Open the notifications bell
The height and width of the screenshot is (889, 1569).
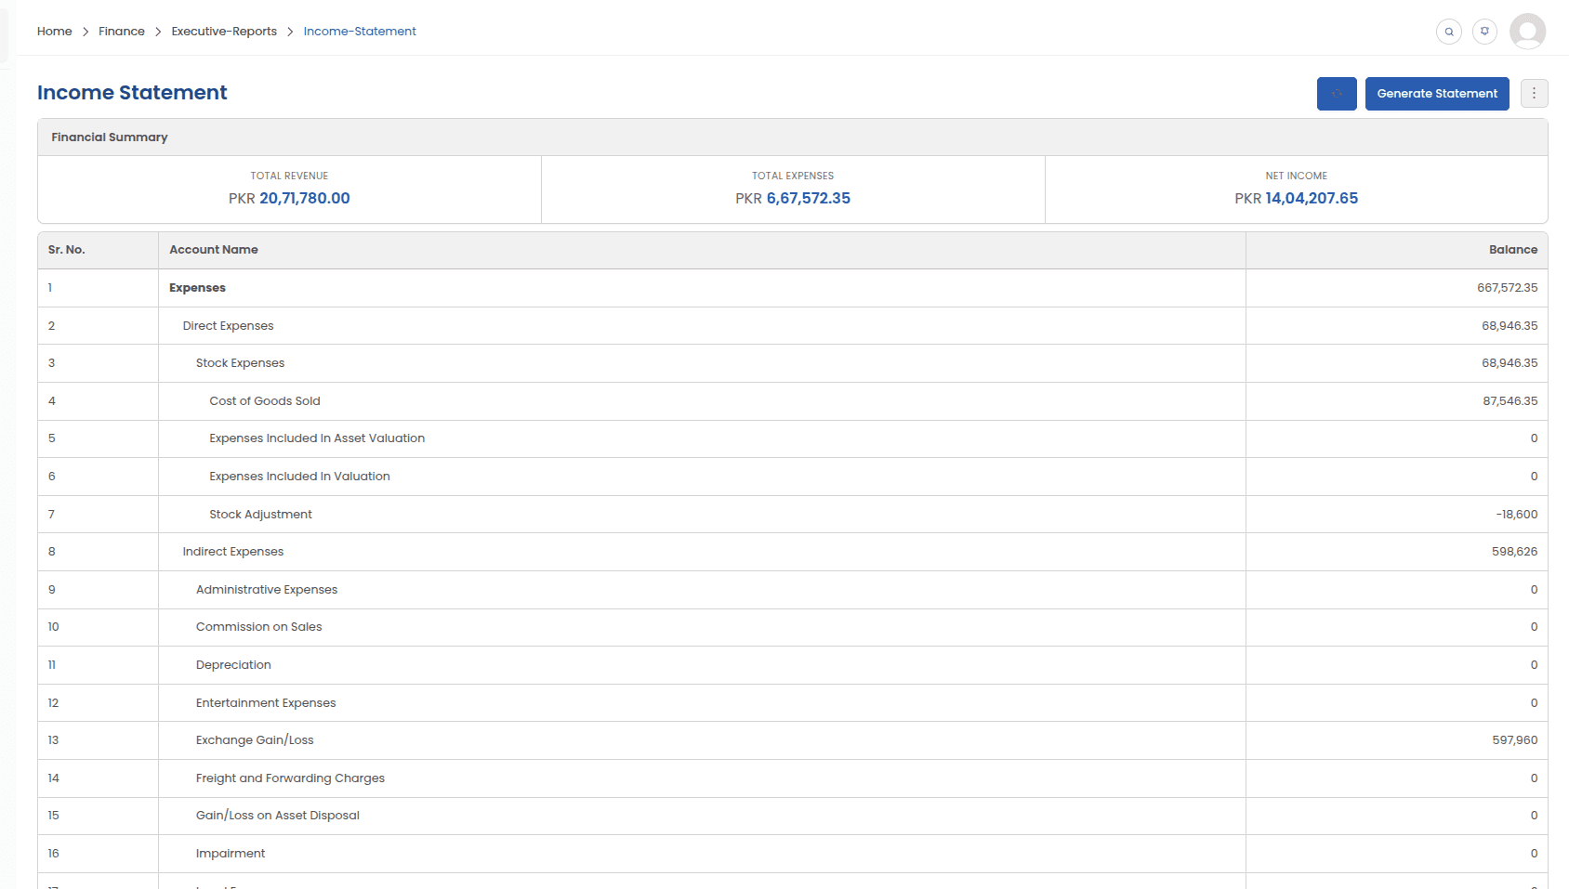pyautogui.click(x=1484, y=32)
